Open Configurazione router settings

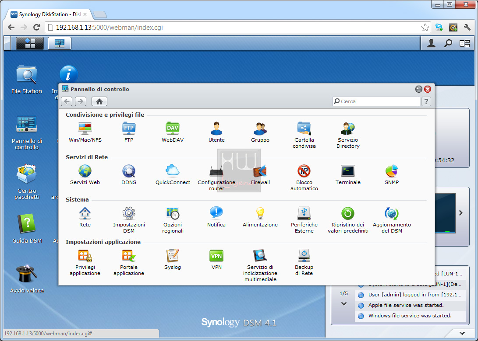[x=216, y=178]
